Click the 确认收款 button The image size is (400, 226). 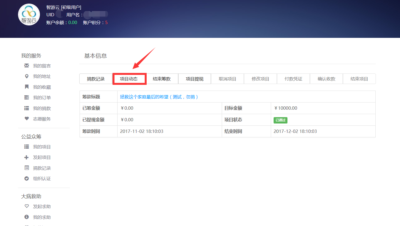(x=326, y=79)
